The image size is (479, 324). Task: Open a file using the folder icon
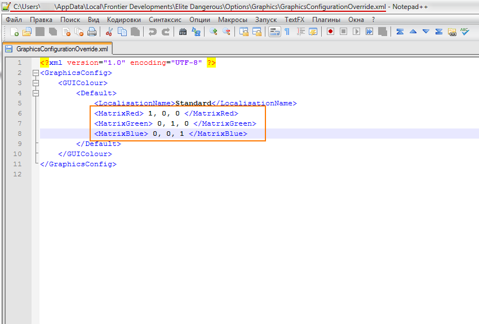pos(27,32)
